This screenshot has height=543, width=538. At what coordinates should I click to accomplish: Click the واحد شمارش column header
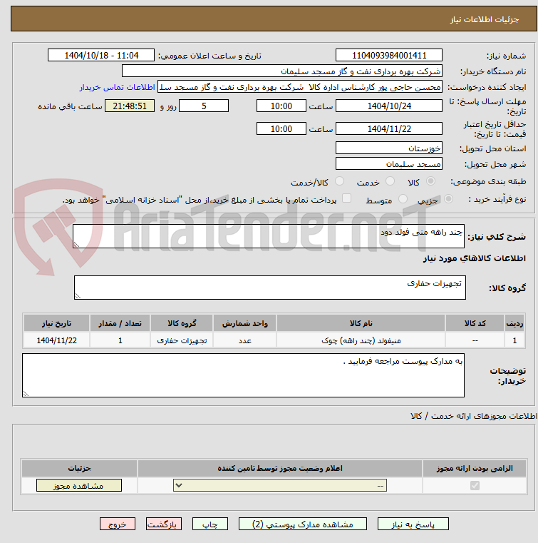[245, 323]
